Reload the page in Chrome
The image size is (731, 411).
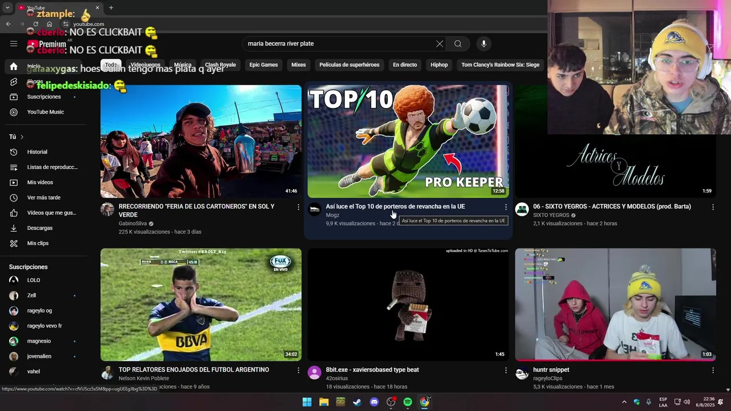click(35, 24)
